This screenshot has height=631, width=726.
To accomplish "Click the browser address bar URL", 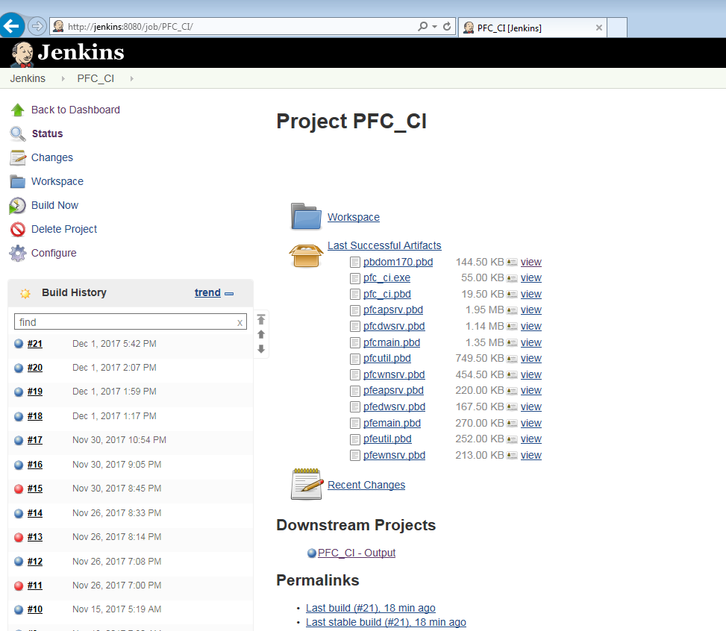I will (x=131, y=27).
